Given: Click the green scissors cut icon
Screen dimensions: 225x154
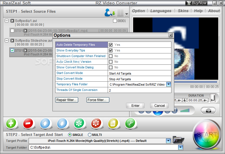Looking at the screenshot, I should tap(130, 123).
